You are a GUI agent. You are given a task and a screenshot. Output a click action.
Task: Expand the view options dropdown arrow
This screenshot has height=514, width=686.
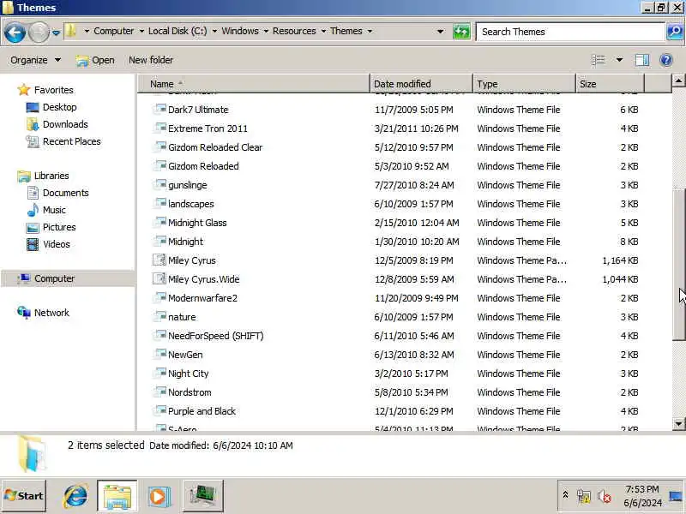(619, 60)
